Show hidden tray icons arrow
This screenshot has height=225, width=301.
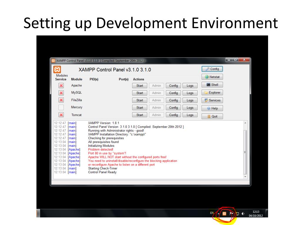(x=218, y=214)
